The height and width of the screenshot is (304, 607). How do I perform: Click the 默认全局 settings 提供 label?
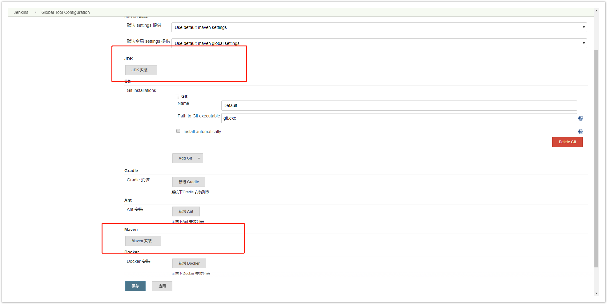click(x=148, y=41)
